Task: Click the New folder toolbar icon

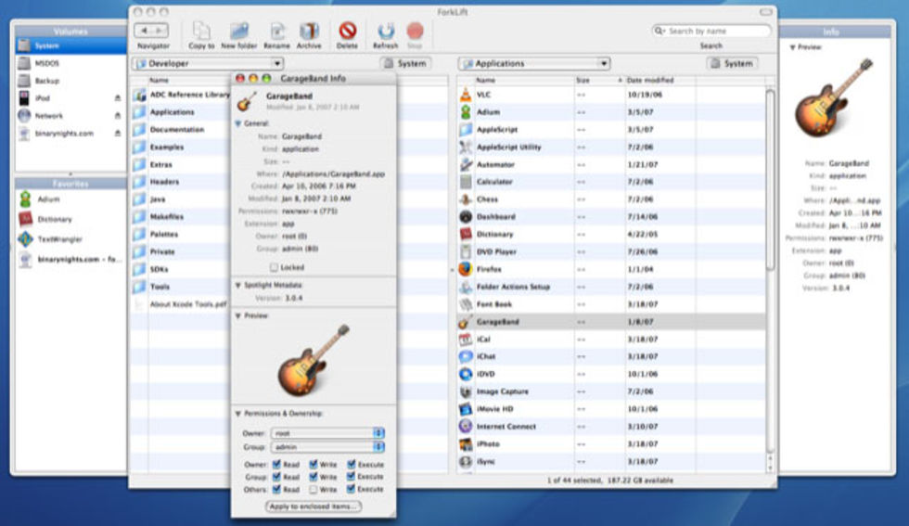Action: [239, 32]
